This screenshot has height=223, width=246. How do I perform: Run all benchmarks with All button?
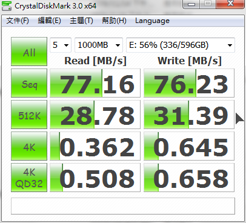coord(29,52)
